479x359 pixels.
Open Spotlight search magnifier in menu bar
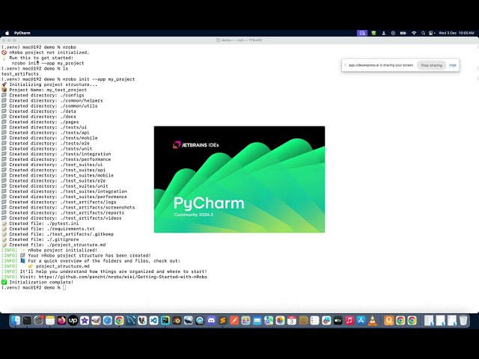coord(423,33)
